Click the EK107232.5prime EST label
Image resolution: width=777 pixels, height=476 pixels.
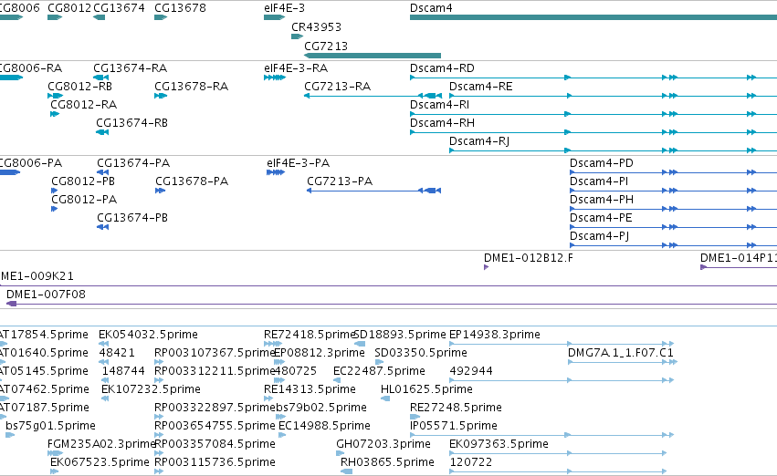pos(151,389)
